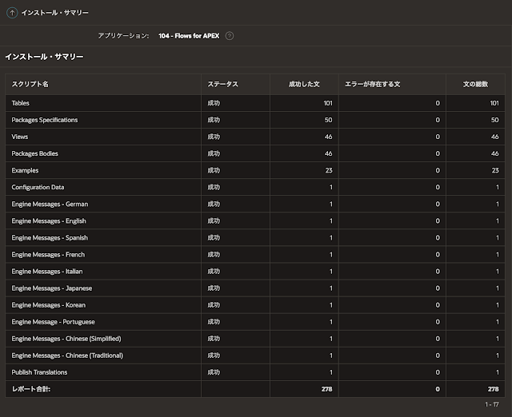Open the help icon next to Flows for APEX
This screenshot has width=512, height=417.
[x=230, y=36]
